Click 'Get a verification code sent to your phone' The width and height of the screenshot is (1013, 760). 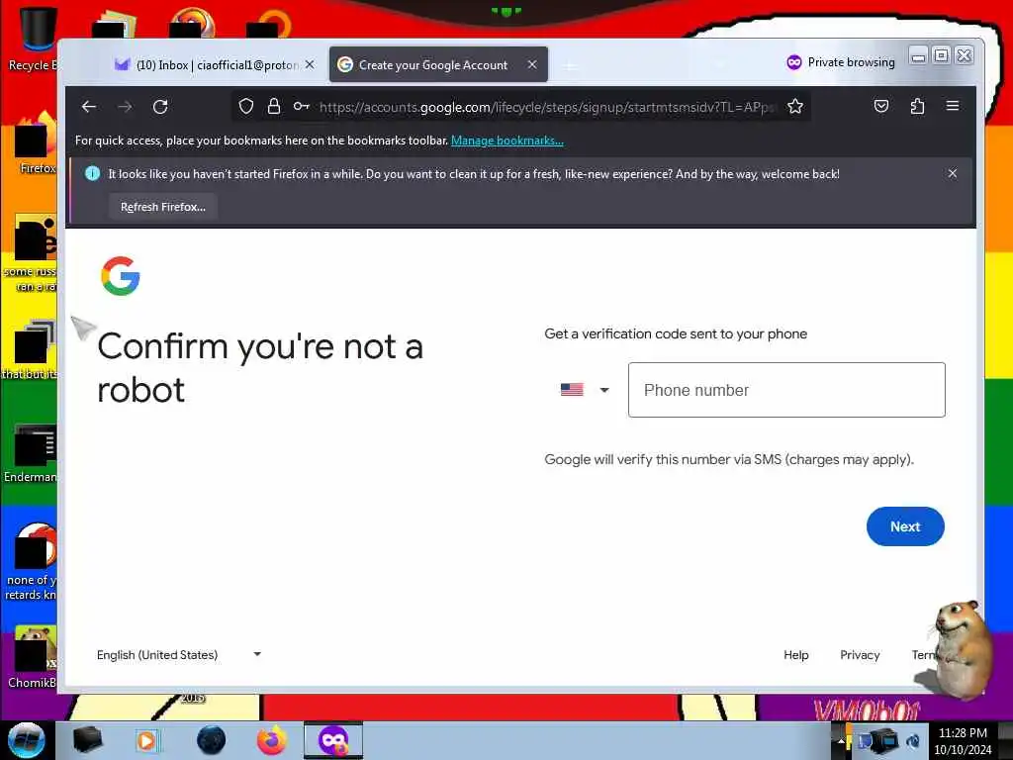coord(676,333)
